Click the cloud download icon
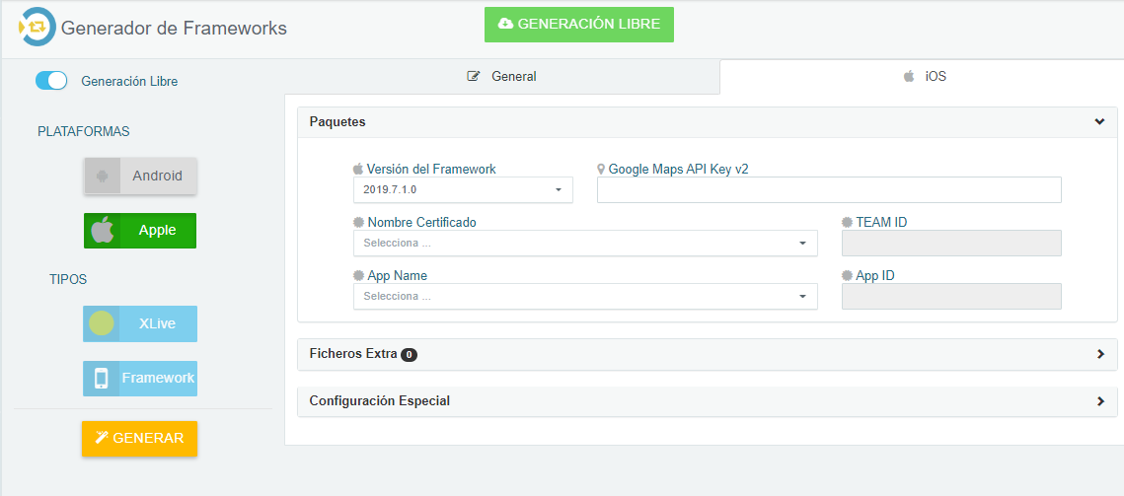Viewport: 1124px width, 496px height. click(505, 24)
